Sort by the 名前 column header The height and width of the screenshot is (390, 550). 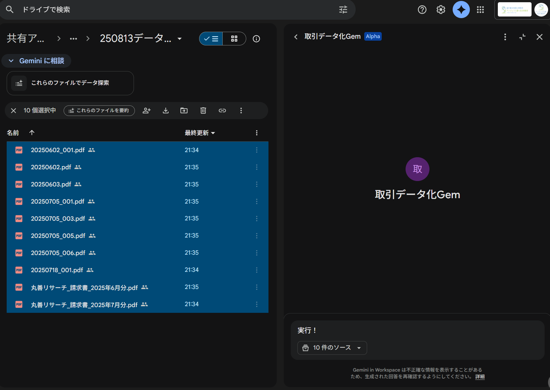coord(13,133)
